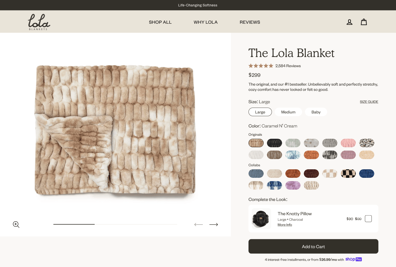
Task: Click the five-star rating icons
Action: pos(261,66)
